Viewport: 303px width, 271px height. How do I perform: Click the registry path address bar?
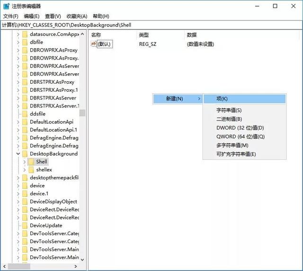pos(151,25)
